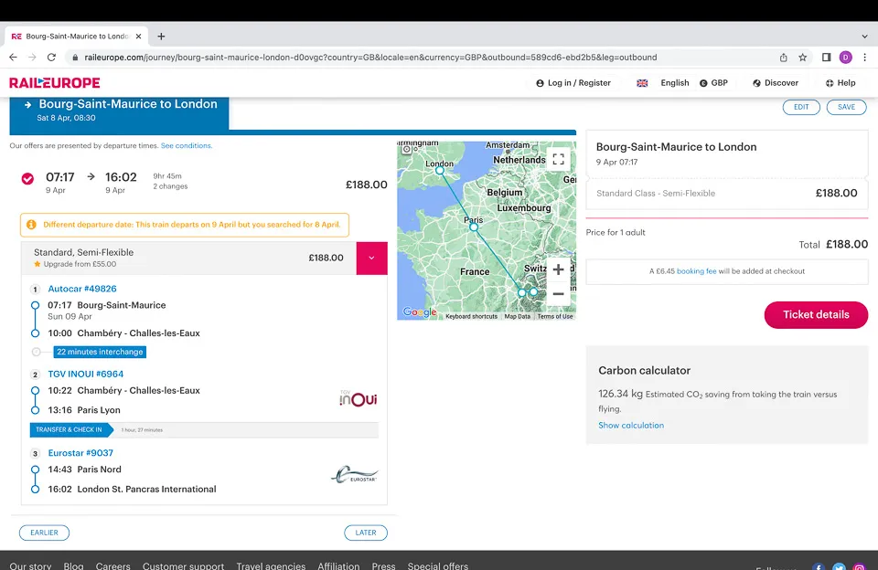Click the booking fee link
This screenshot has width=878, height=570.
(697, 271)
